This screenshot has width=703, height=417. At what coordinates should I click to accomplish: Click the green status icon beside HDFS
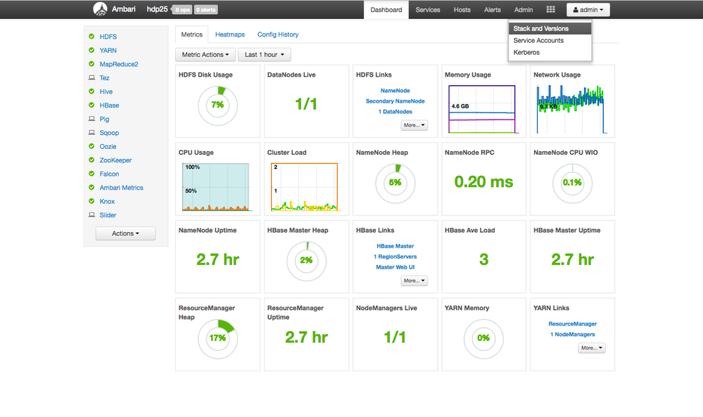click(x=91, y=37)
